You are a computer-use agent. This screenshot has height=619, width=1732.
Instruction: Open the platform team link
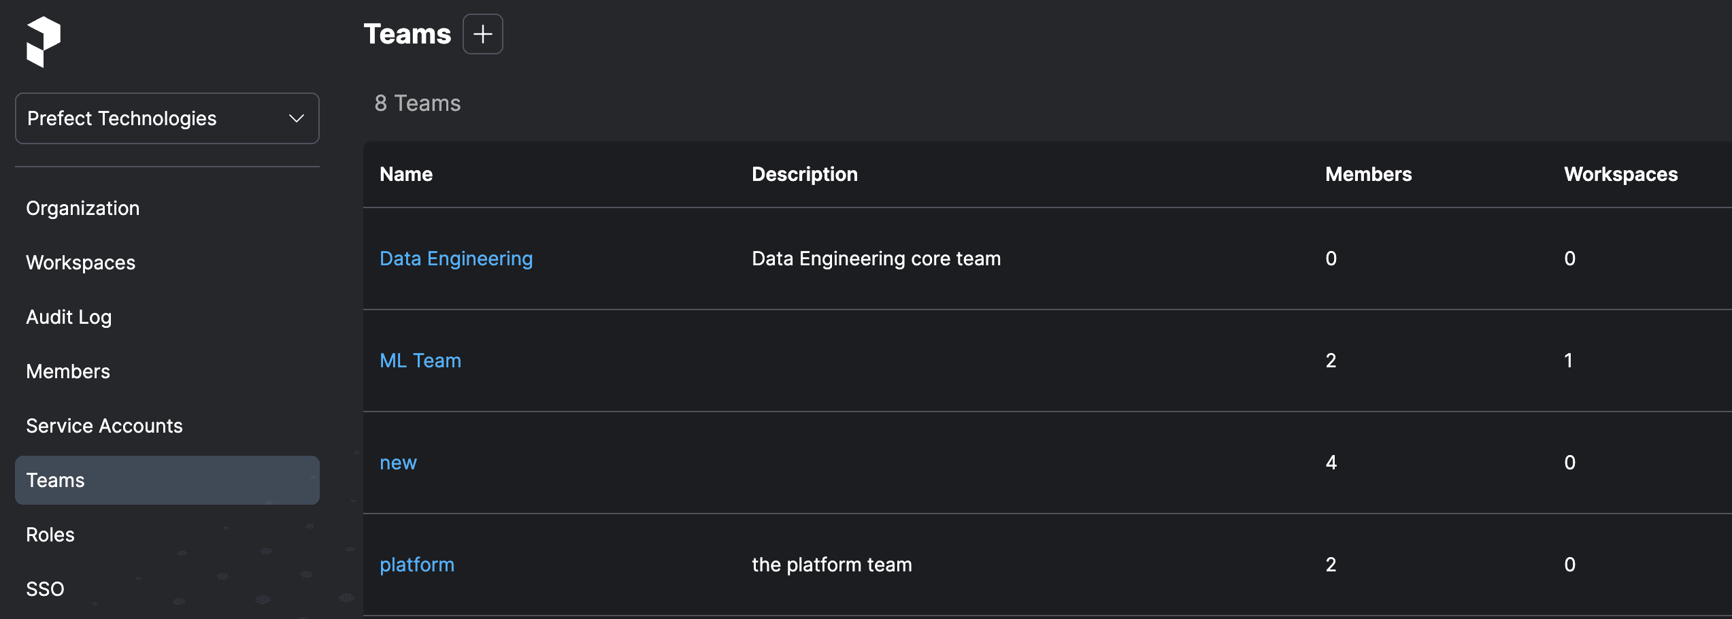click(x=416, y=565)
